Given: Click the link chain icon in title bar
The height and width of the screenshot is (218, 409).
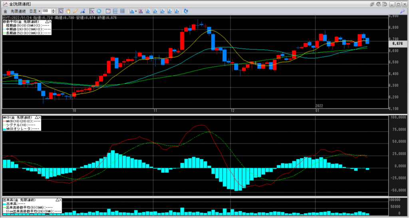Looking at the screenshot, I should 372,4.
